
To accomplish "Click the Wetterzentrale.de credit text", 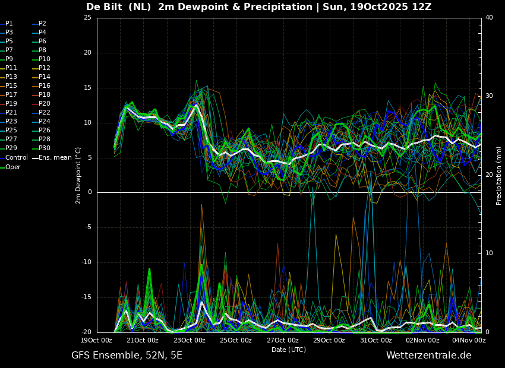I will click(x=429, y=355).
